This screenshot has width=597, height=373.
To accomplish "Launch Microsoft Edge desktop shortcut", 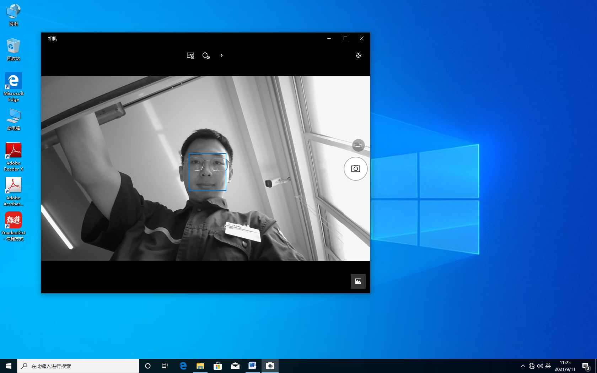I will [x=14, y=87].
